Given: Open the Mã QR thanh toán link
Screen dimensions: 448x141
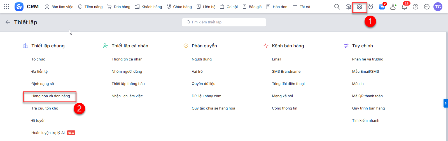Looking at the screenshot, I should click(x=367, y=96).
